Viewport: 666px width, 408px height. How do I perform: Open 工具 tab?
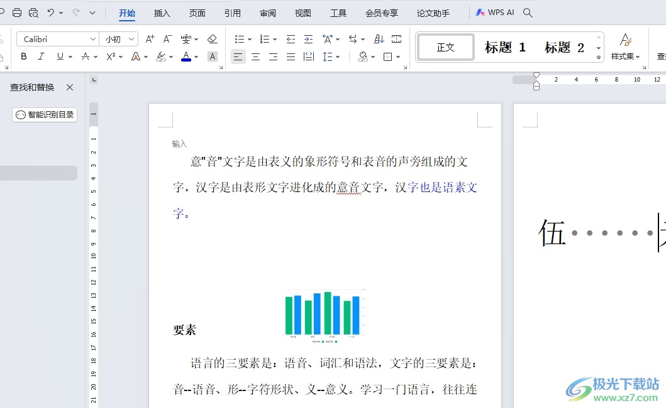(x=338, y=13)
